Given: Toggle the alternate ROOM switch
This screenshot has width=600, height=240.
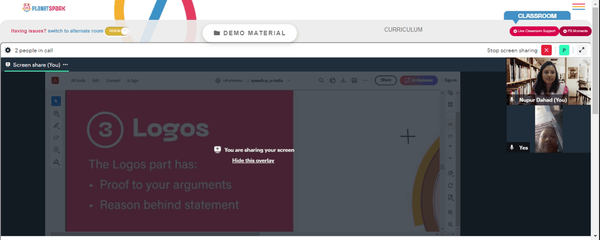Looking at the screenshot, I should click(117, 31).
